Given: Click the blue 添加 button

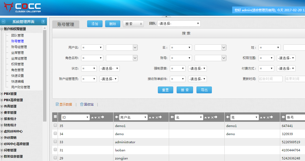Looking at the screenshot, I should click(x=95, y=24).
